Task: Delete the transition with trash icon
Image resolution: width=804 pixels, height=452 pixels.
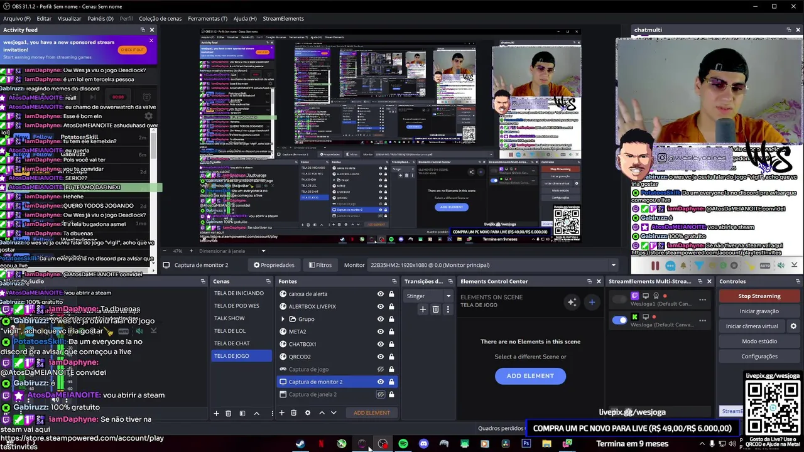Action: (x=435, y=309)
